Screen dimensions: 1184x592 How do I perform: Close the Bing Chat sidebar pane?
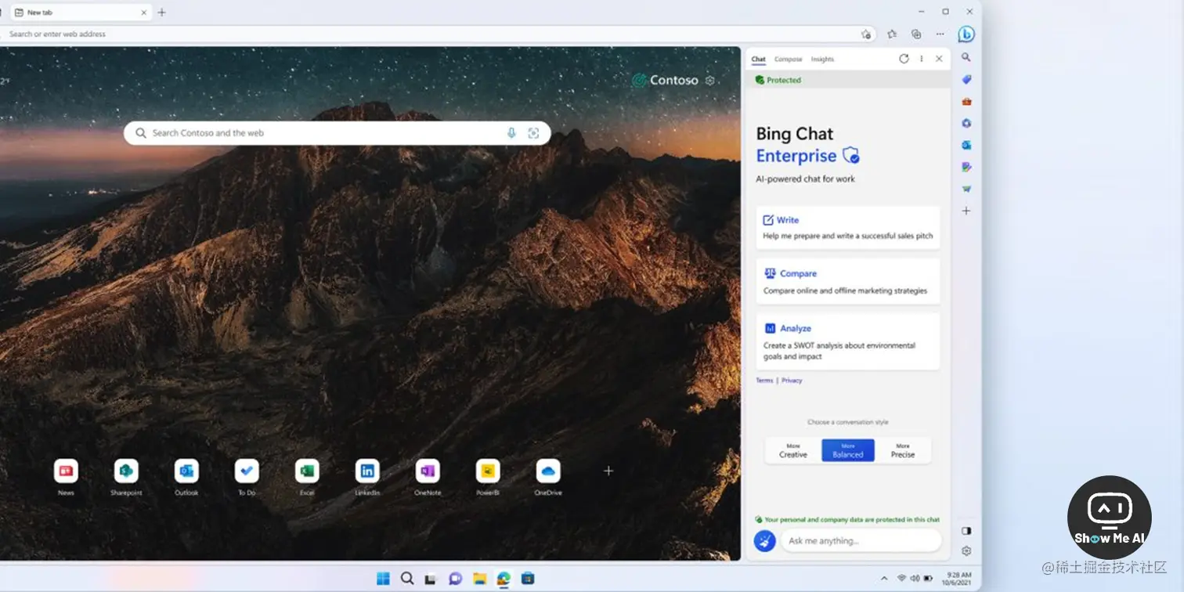point(939,59)
